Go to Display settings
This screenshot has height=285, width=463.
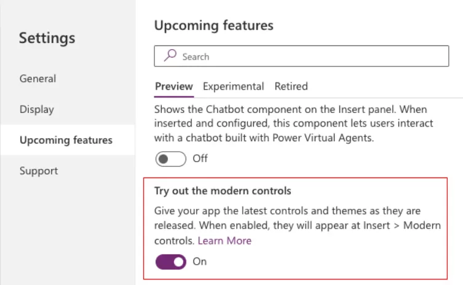[36, 109]
